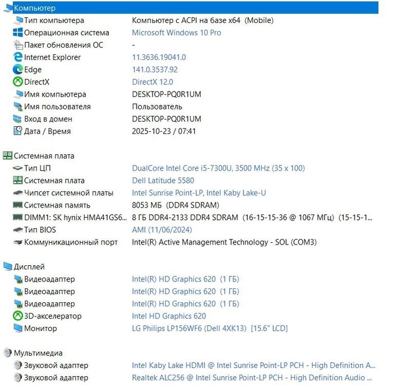Open the AMI (11/06/2024) BIOS link
Image resolution: width=401 pixels, height=392 pixels.
162,229
